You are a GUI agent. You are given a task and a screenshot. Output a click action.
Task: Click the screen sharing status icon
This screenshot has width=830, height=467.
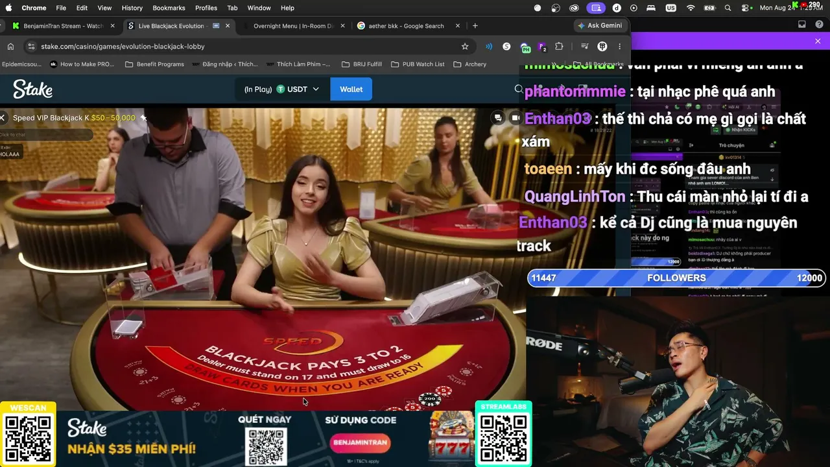click(x=597, y=8)
